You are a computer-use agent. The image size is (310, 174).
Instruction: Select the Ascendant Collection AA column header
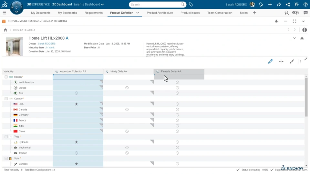[78, 72]
